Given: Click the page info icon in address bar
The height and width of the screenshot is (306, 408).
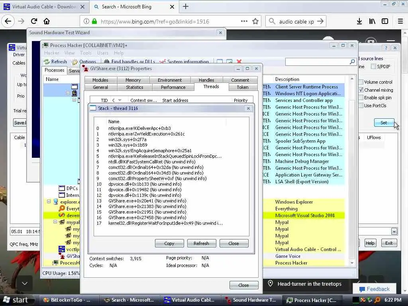Looking at the screenshot, I should click(x=86, y=22).
